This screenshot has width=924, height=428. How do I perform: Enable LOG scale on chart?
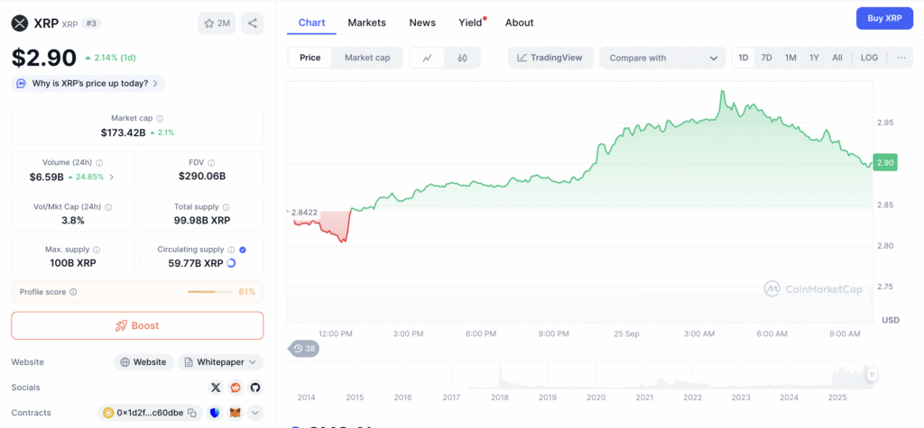click(869, 58)
